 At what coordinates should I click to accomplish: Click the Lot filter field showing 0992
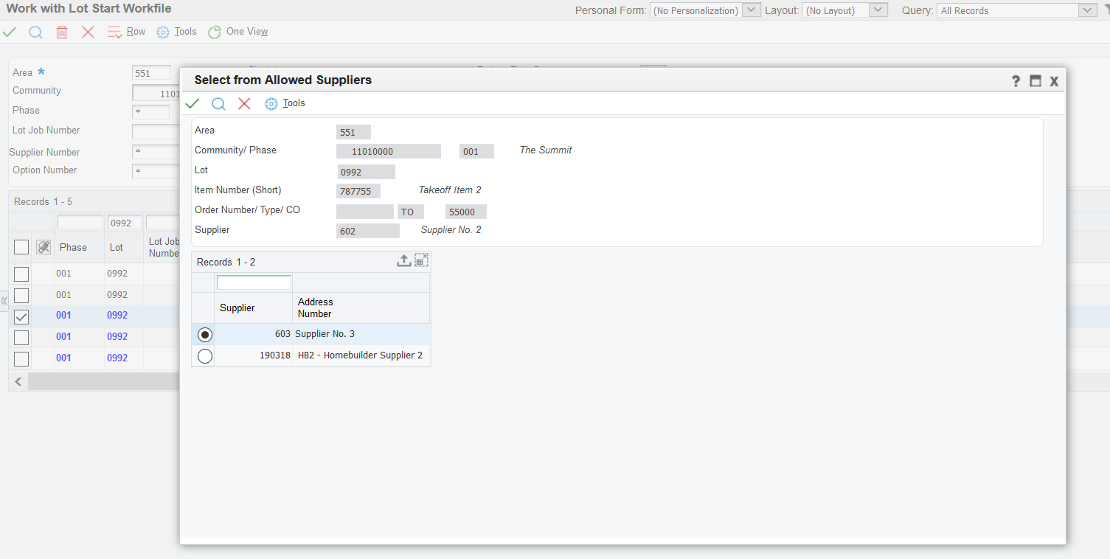click(x=125, y=223)
